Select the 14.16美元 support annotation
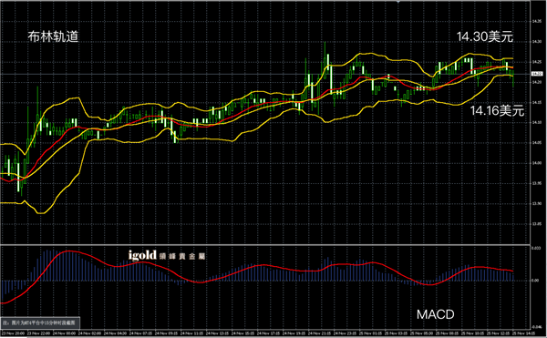Screen dimensions: 547x338 pos(497,111)
